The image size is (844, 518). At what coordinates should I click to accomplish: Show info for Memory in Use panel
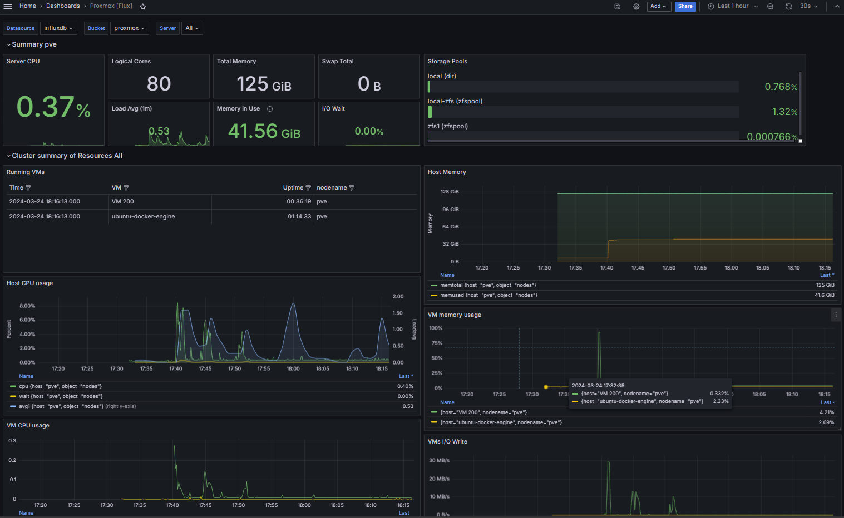pyautogui.click(x=270, y=109)
